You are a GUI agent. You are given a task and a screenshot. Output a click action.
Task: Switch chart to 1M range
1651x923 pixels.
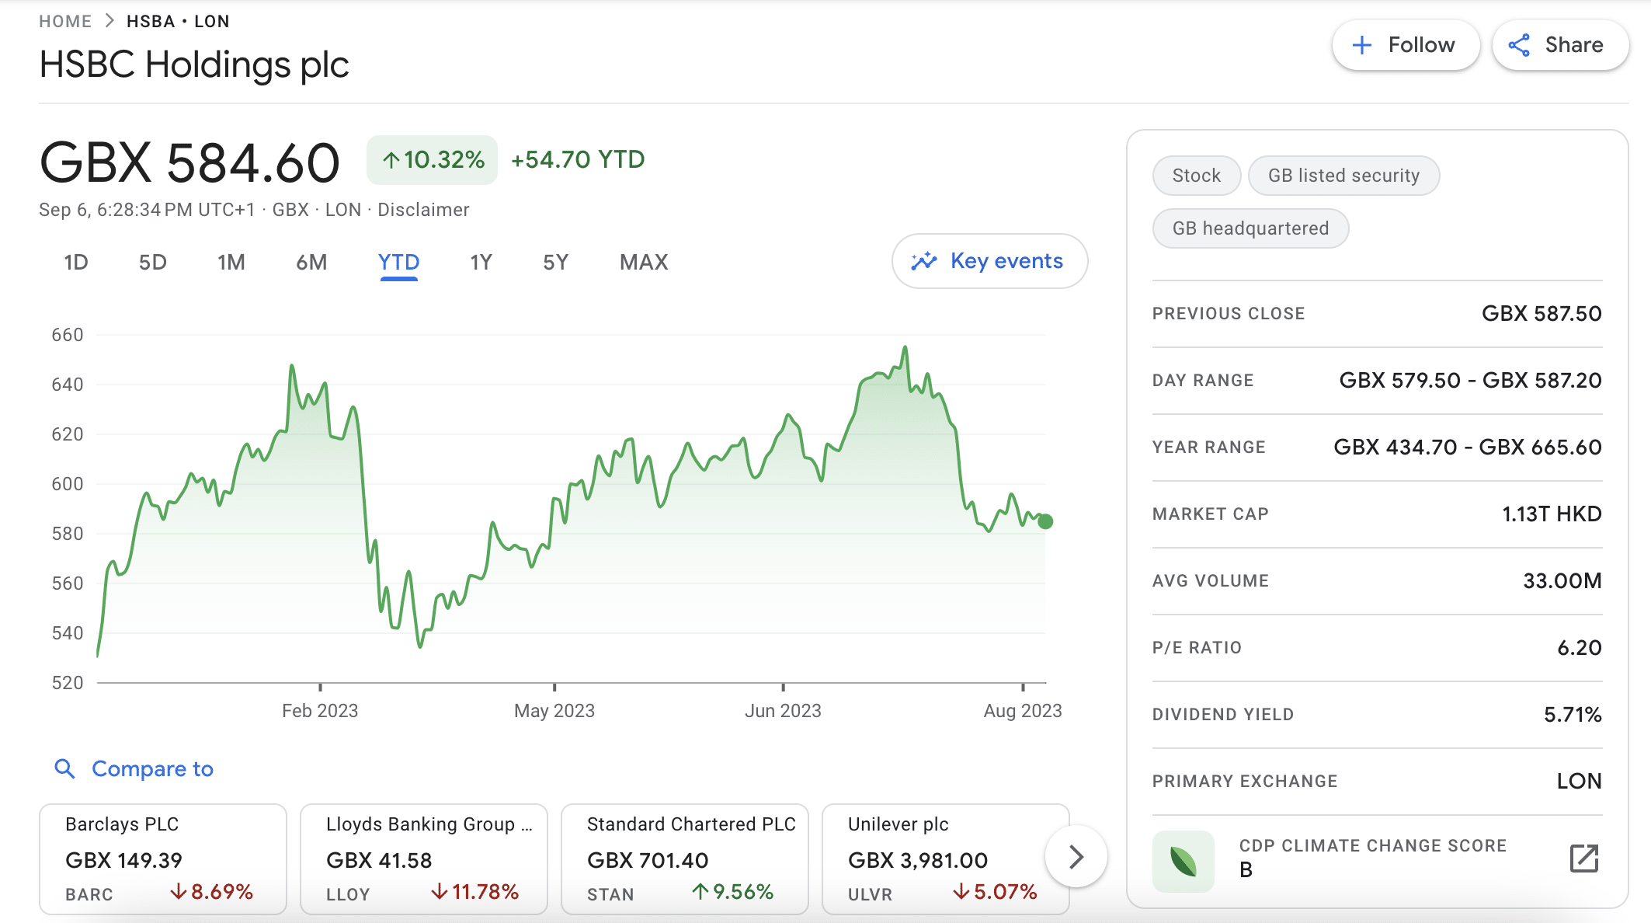point(231,262)
